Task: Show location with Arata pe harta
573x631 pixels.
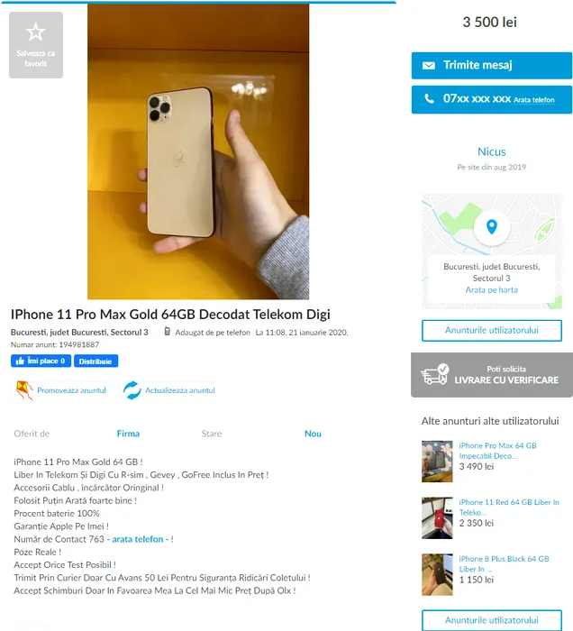Action: click(491, 289)
